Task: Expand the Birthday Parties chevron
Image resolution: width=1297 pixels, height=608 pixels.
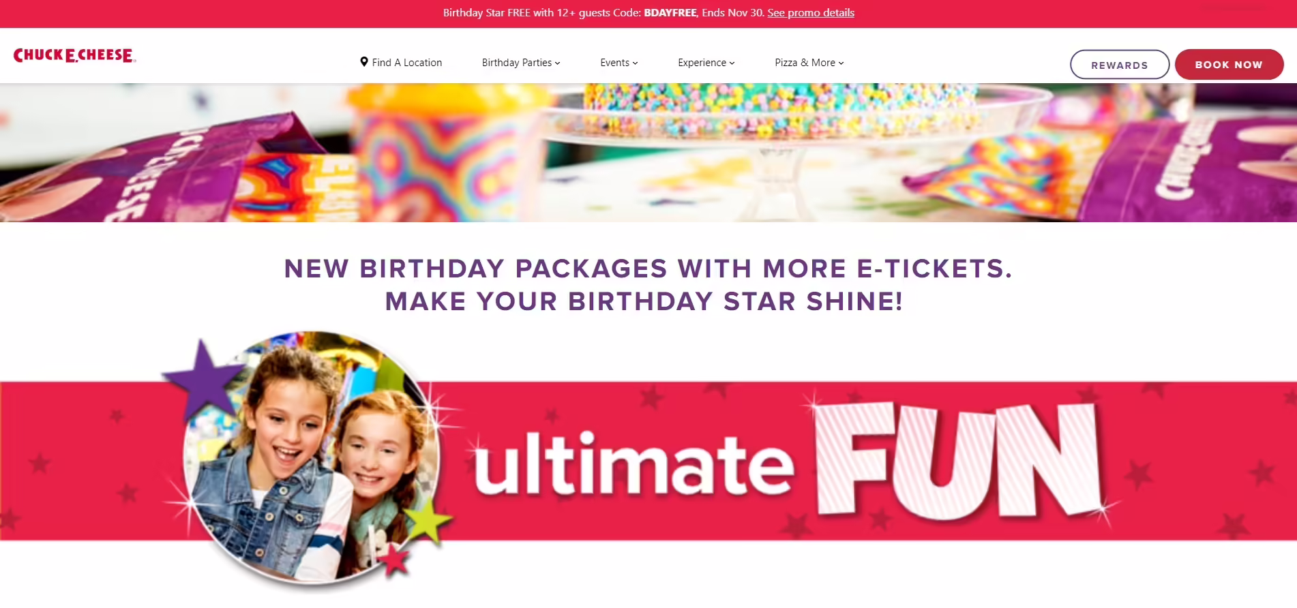Action: 558,63
